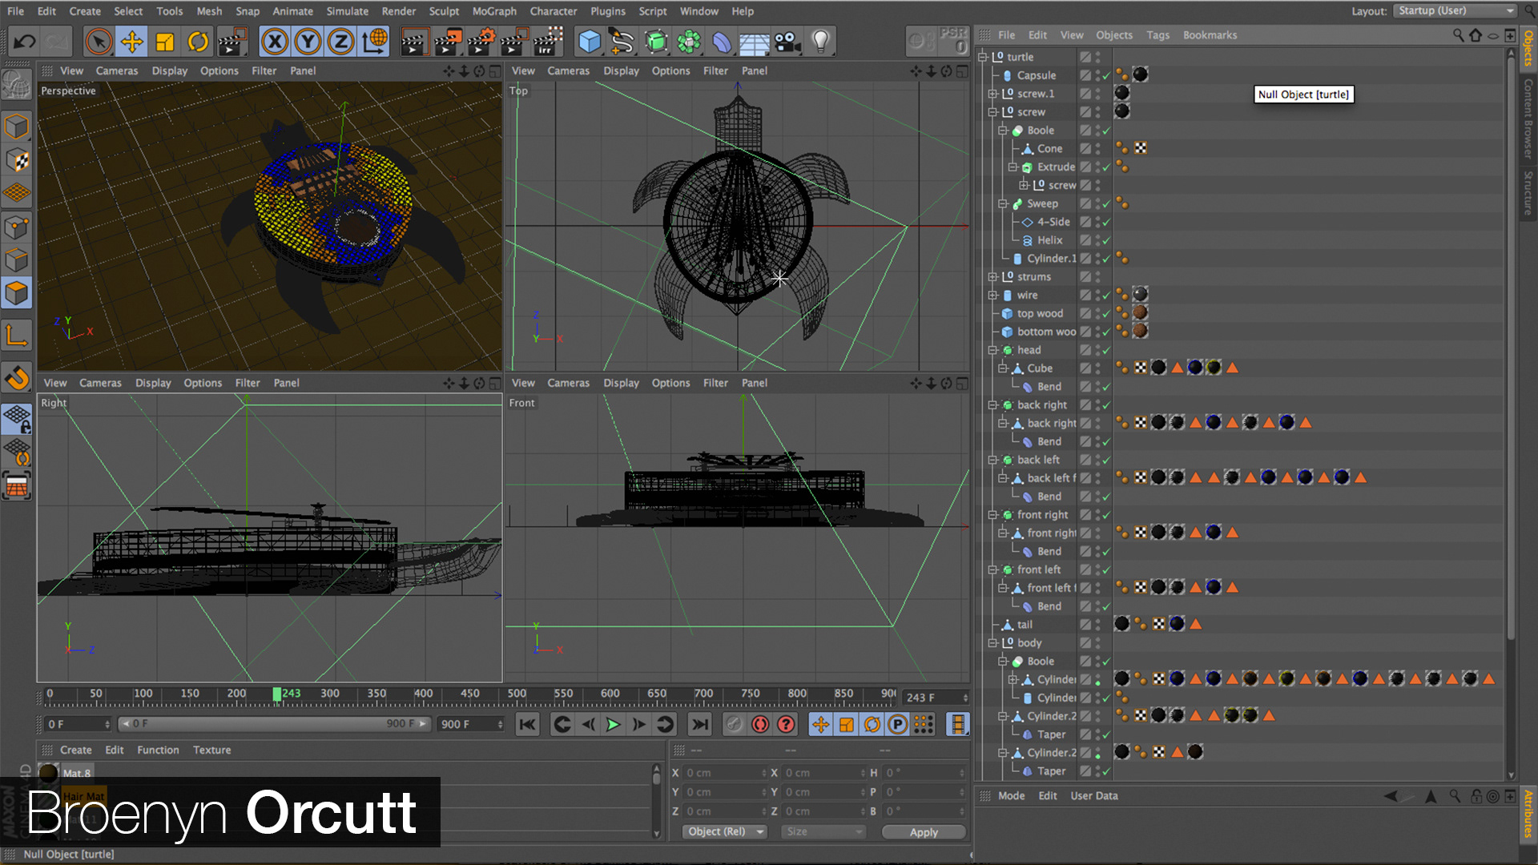Click top wood material tag

pyautogui.click(x=1140, y=313)
